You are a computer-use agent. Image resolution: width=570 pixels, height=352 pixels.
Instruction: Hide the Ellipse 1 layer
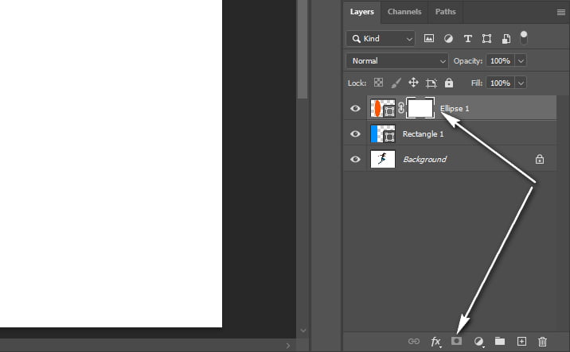tap(355, 108)
